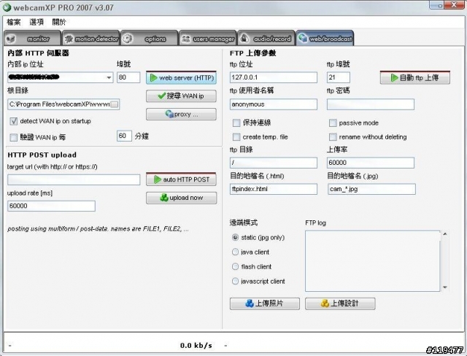Click inside the FTP log text area
Screen dimensions: 467x356
372,260
